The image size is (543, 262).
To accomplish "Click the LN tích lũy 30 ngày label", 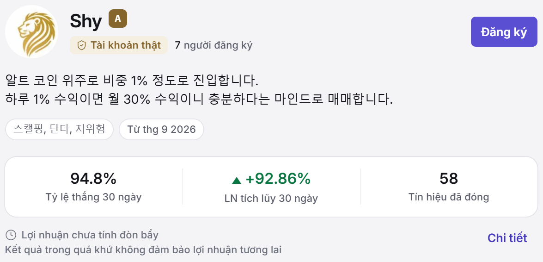I will coord(271,199).
